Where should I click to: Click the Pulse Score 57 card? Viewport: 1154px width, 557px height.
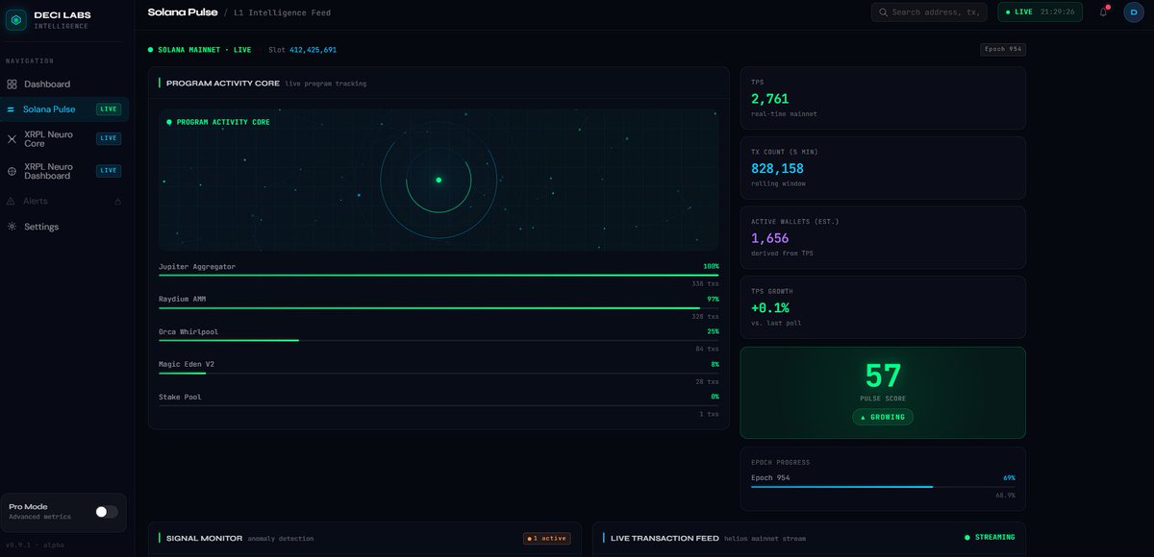(x=883, y=392)
